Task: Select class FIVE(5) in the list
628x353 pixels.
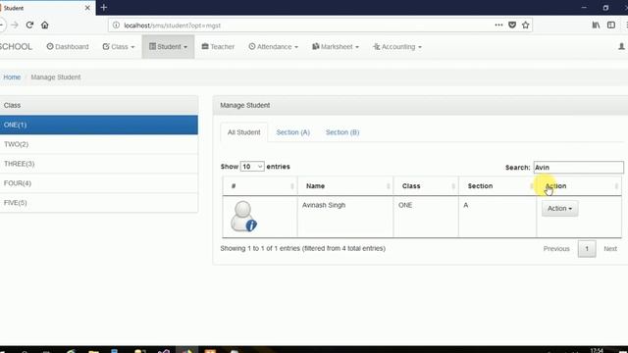Action: [x=98, y=203]
